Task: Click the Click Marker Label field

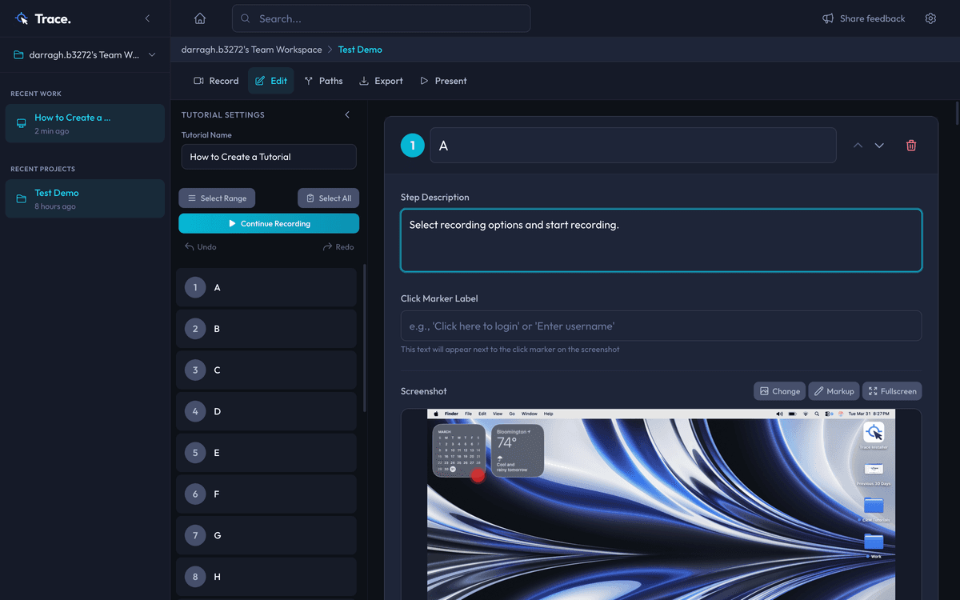Action: click(x=661, y=326)
